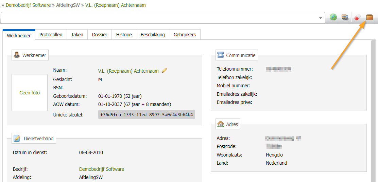The image size is (378, 182).
Task: Click the unique key f36d5fca value field
Action: pos(147,114)
